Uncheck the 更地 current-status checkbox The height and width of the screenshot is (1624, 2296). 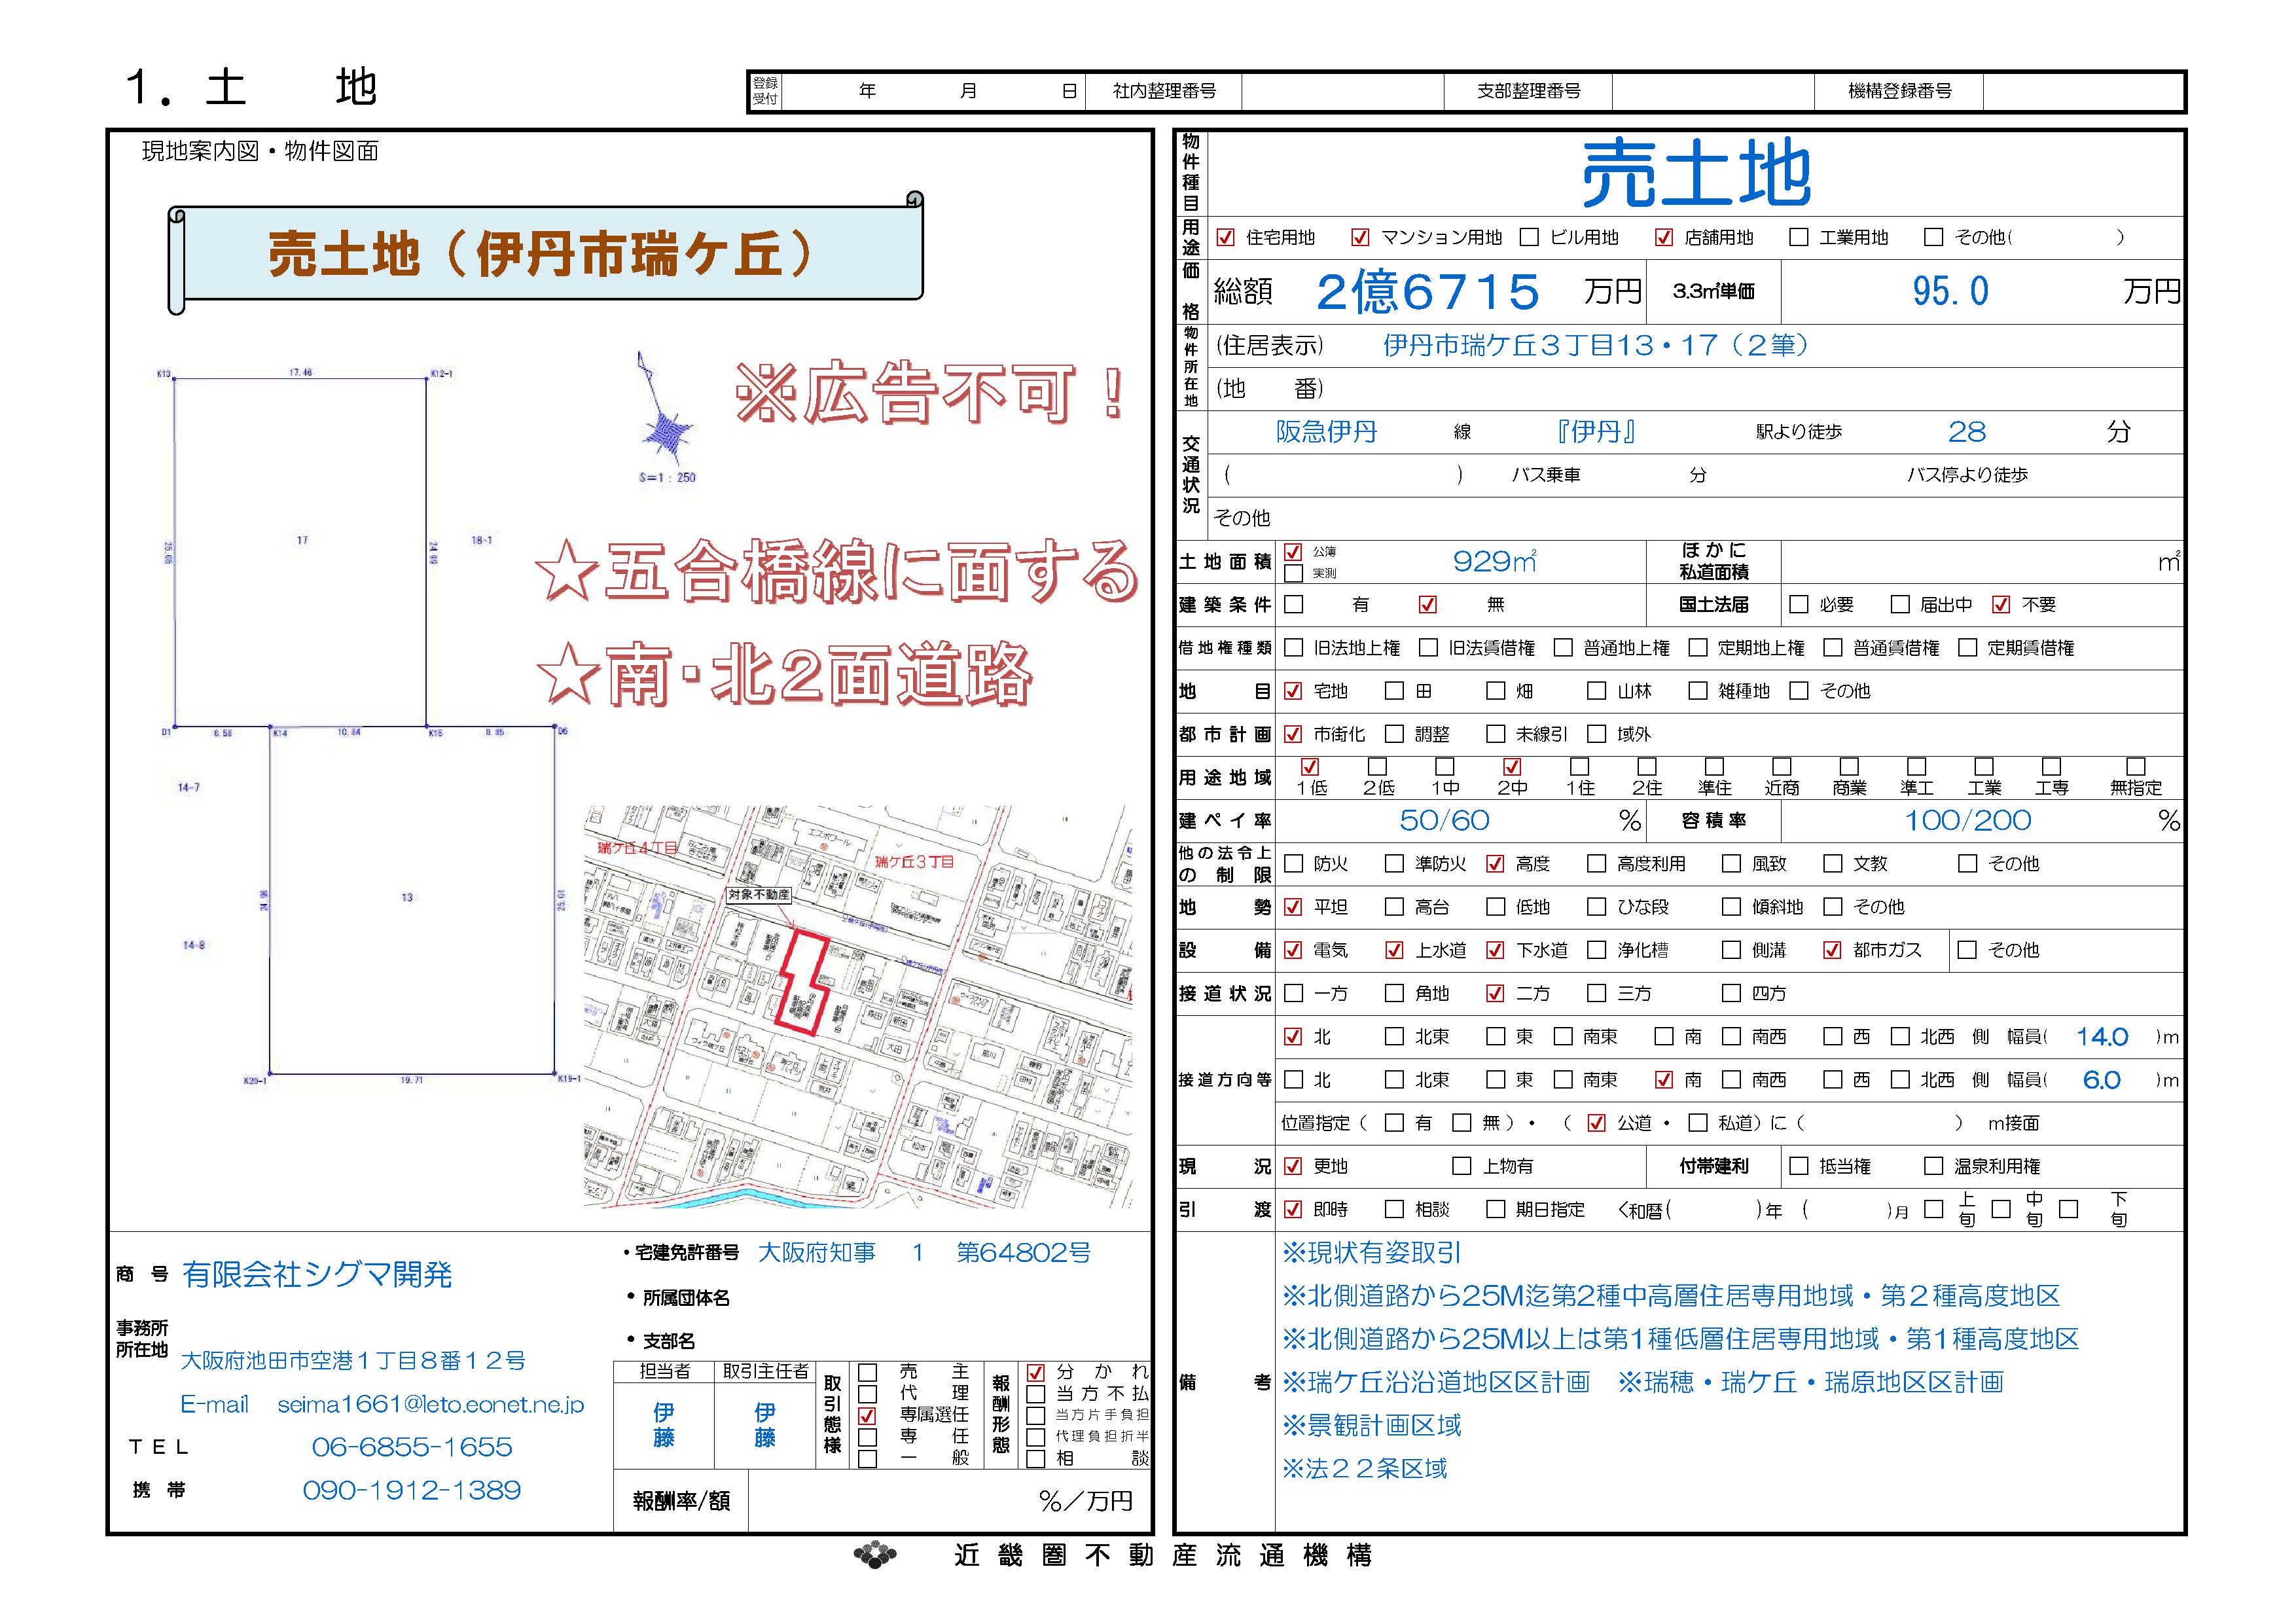(1293, 1167)
